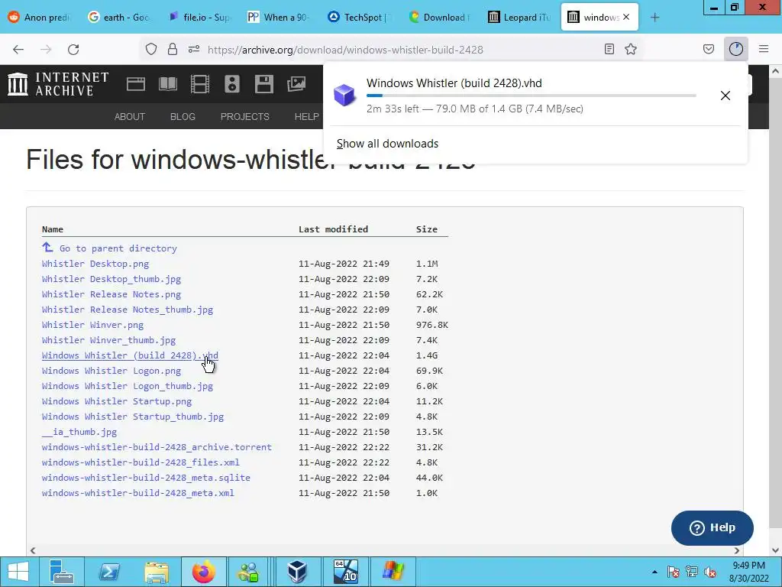Open Internet Archive web section icon
The width and height of the screenshot is (782, 587).
click(x=136, y=84)
